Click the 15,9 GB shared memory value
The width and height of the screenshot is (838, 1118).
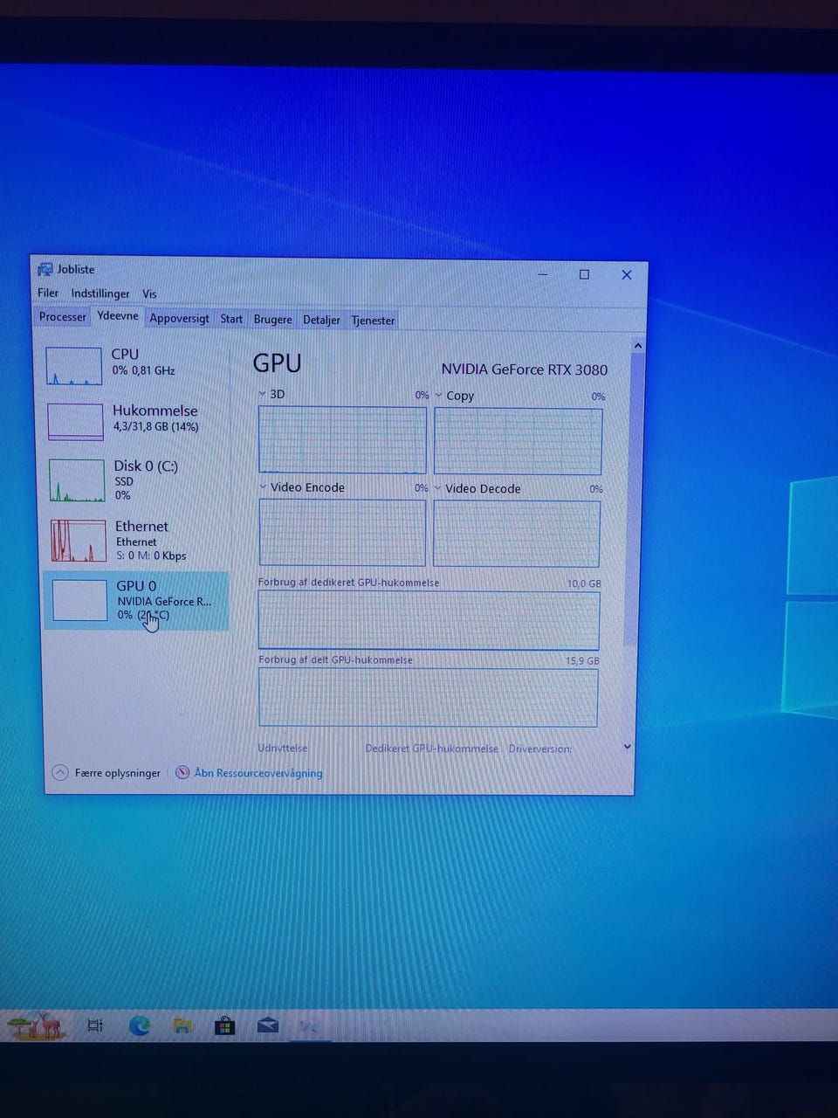582,661
